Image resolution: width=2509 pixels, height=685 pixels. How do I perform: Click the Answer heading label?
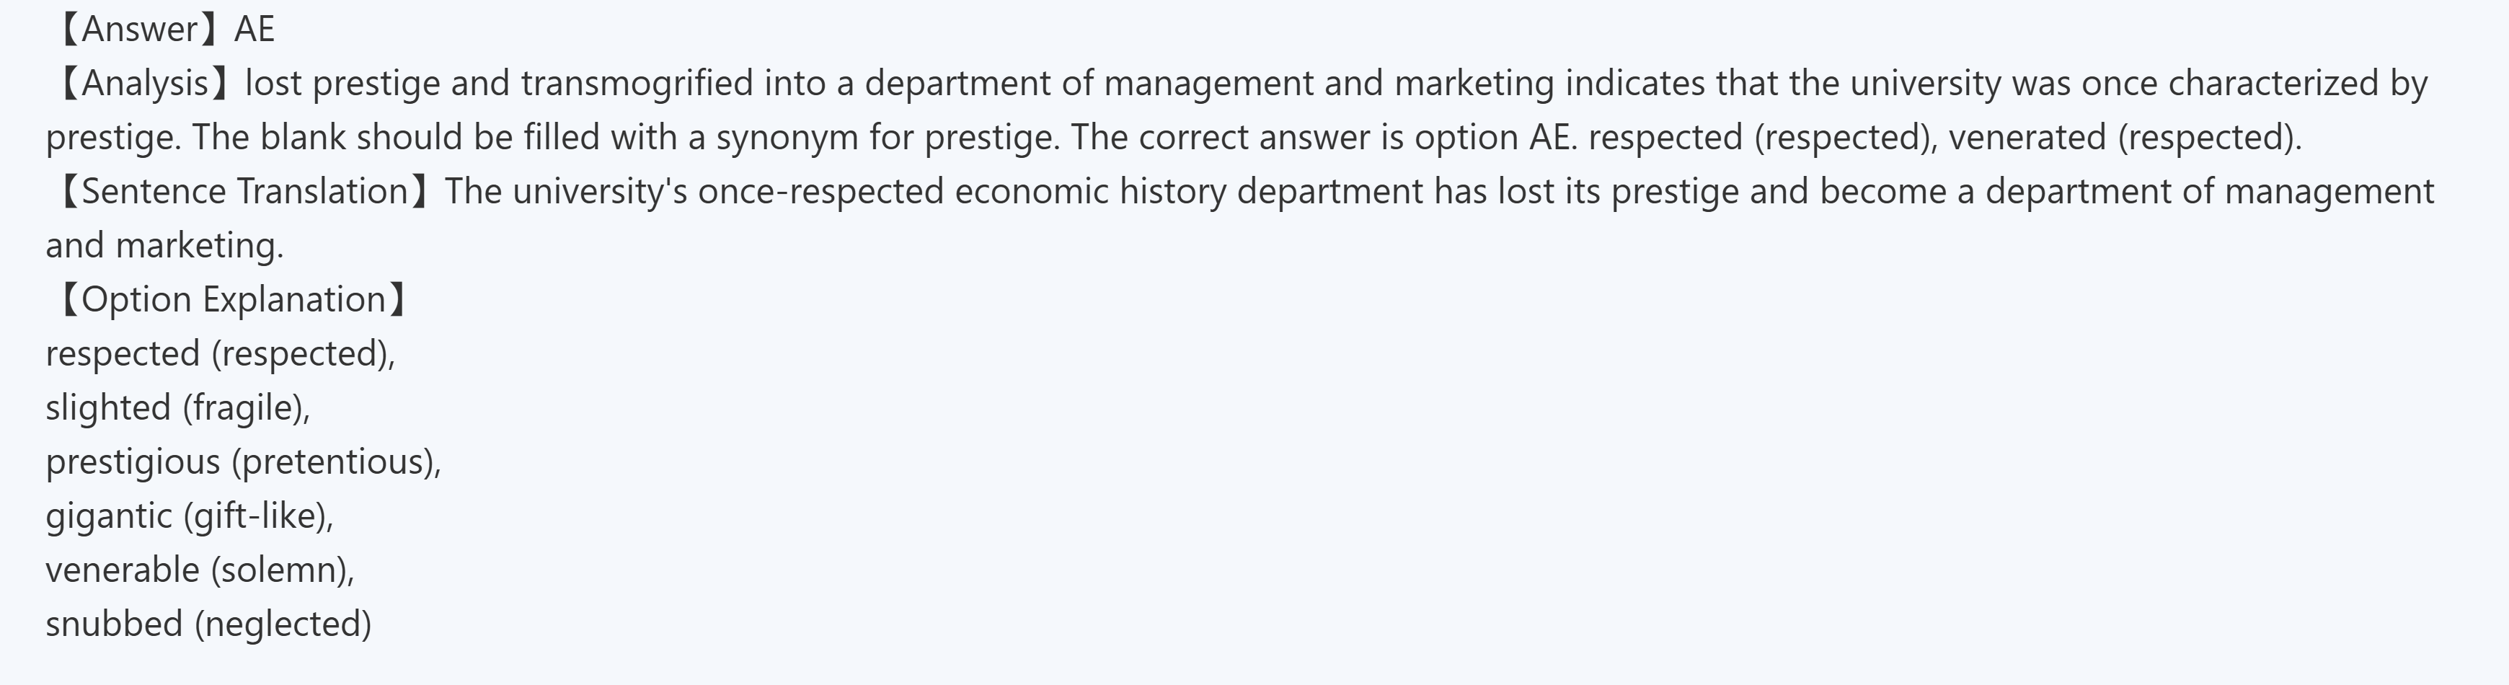pyautogui.click(x=139, y=30)
